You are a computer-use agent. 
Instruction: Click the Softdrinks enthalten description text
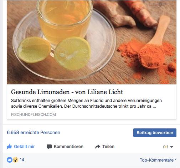[86, 103]
